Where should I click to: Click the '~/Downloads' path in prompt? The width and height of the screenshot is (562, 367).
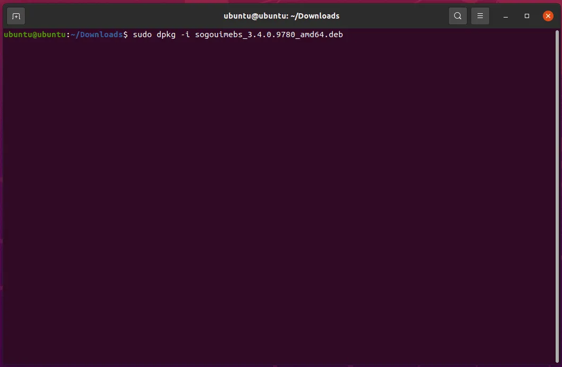(x=97, y=35)
